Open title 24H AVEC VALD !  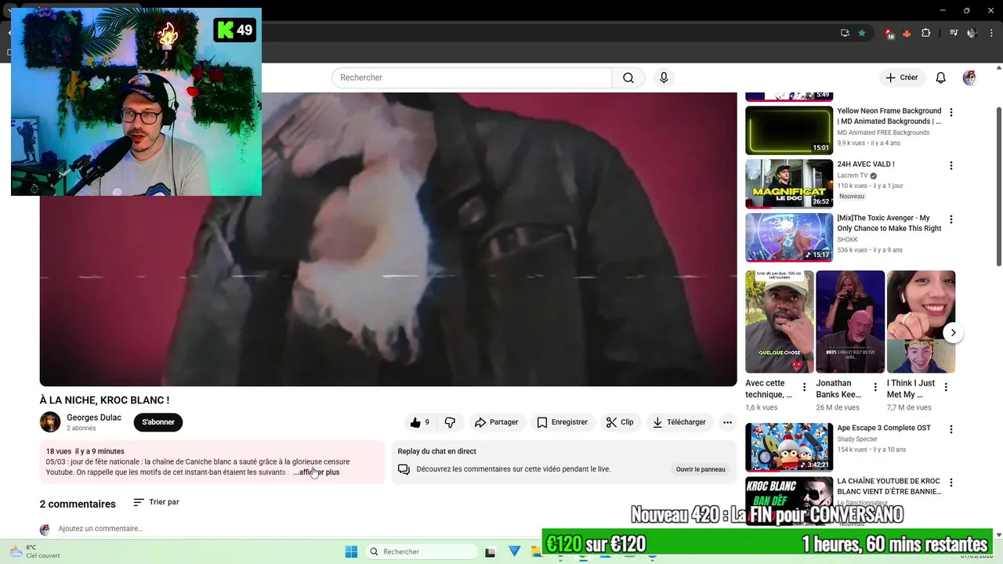tap(865, 164)
